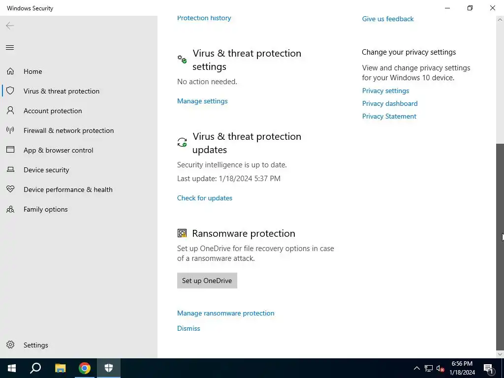Show hidden system tray icons

[x=416, y=368]
